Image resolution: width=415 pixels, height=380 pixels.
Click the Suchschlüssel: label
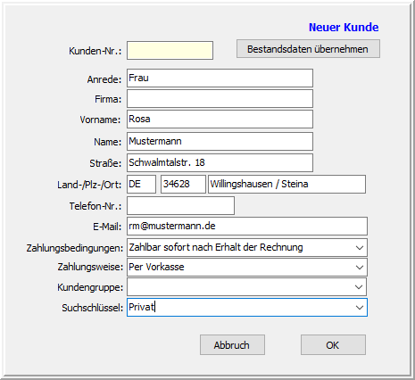pos(93,308)
